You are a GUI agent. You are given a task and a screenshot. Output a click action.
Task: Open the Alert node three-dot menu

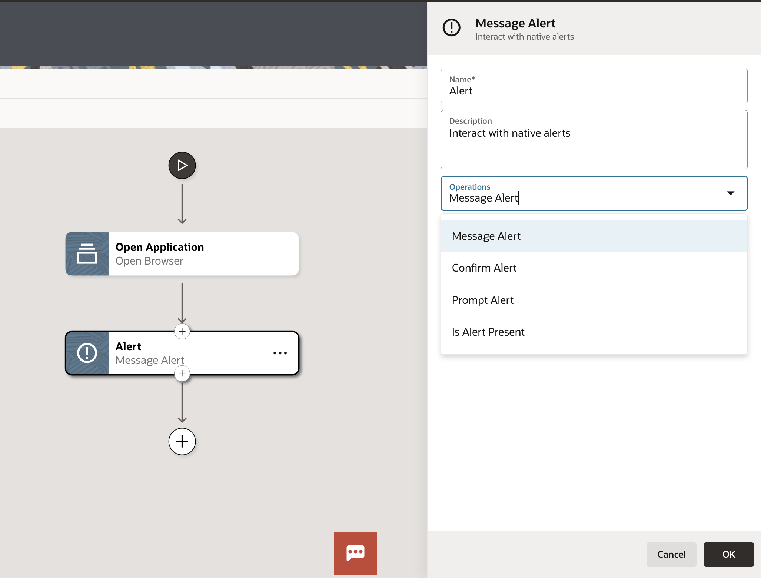[x=280, y=353]
